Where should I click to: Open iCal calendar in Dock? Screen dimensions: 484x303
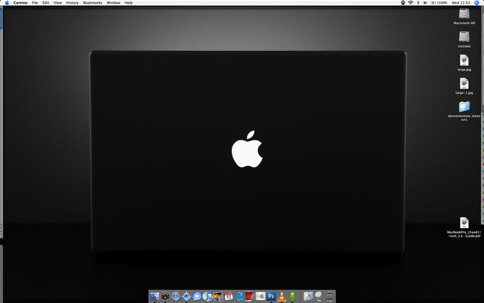229,296
